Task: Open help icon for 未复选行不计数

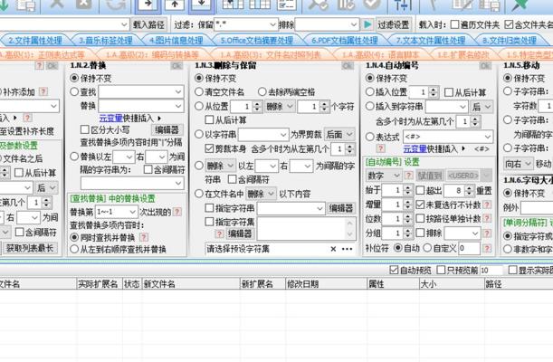Action: [487, 205]
